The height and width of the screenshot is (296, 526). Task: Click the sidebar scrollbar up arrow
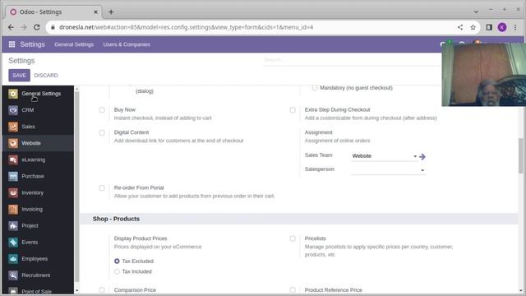[76, 89]
